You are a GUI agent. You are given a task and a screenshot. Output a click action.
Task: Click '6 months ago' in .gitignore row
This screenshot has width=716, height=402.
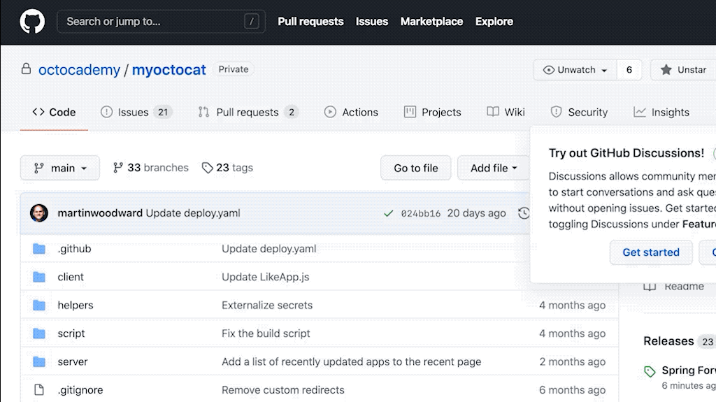(572, 390)
